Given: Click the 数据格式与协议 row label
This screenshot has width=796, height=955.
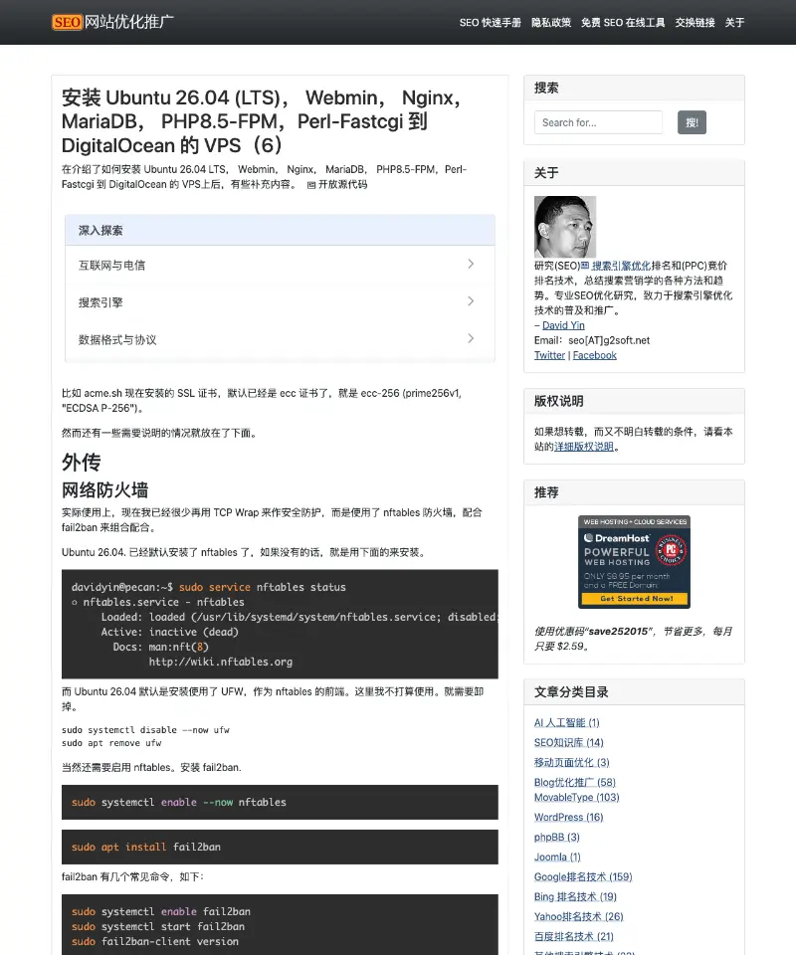Looking at the screenshot, I should [x=117, y=340].
